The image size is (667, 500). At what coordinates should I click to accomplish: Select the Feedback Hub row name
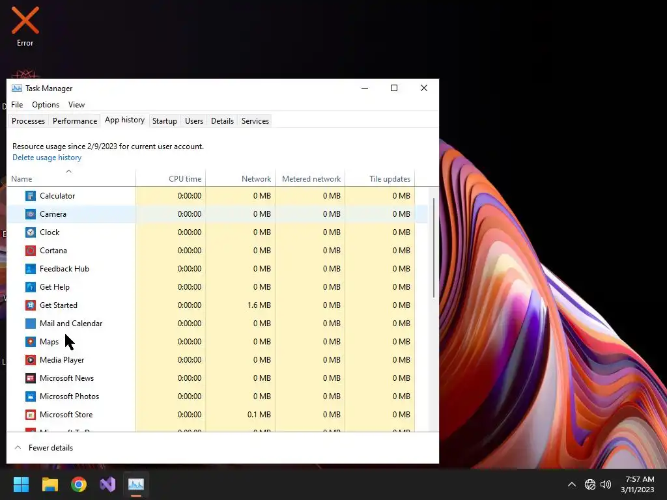click(64, 269)
